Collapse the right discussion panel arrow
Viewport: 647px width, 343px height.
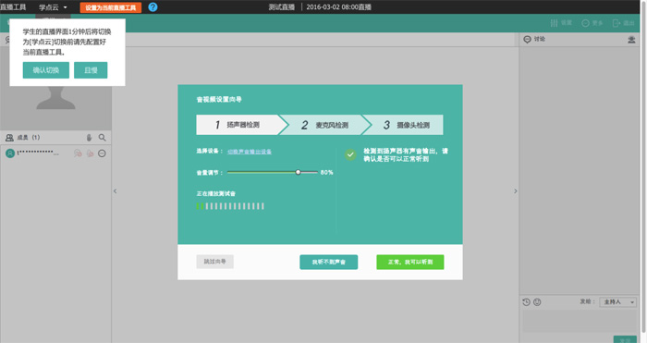(516, 191)
